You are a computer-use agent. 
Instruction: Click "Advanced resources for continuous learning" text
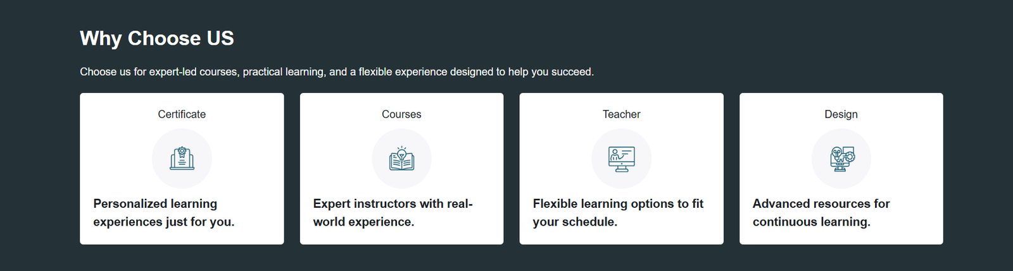click(821, 213)
